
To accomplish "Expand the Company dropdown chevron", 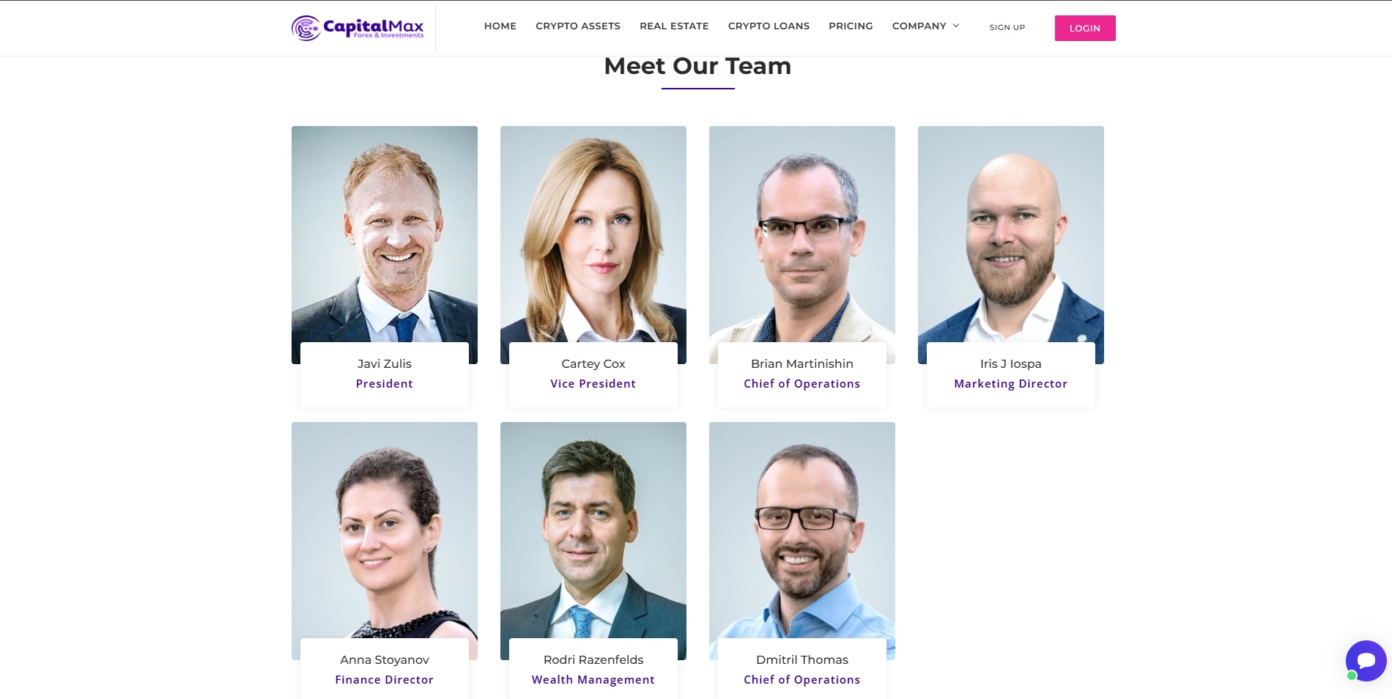I will pos(956,26).
